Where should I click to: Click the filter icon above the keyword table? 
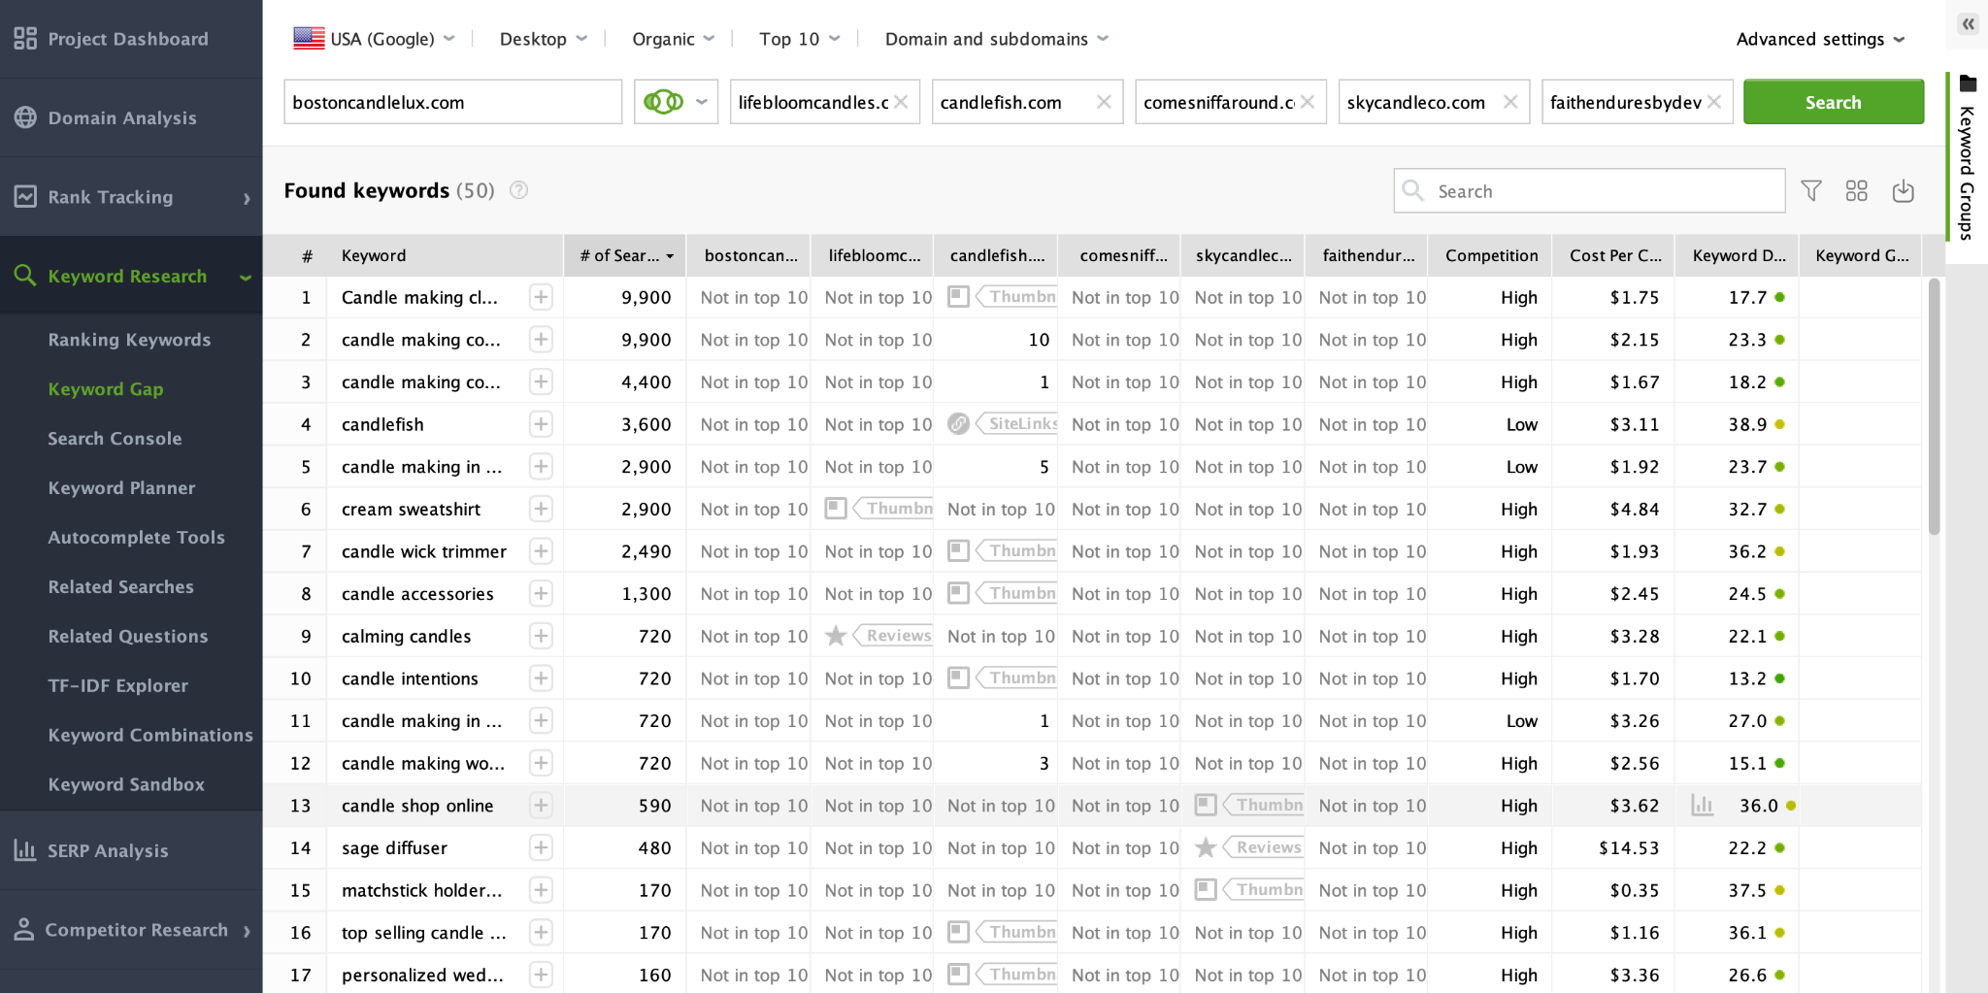click(1811, 191)
